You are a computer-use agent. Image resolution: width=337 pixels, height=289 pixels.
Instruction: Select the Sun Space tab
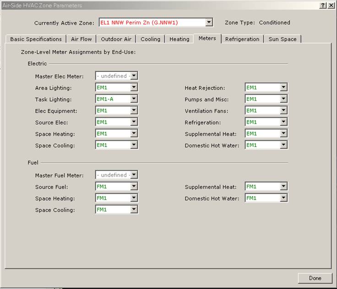click(x=282, y=39)
